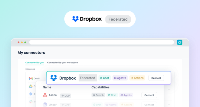Click the MCP tag next to Linear
Screen dimensions: 200x107
66,105
